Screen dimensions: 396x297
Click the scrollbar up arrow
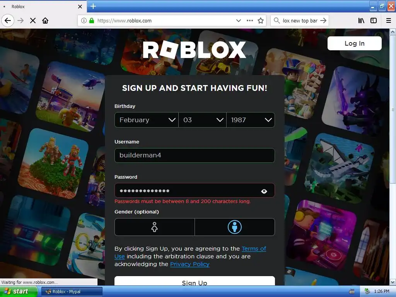pyautogui.click(x=393, y=32)
